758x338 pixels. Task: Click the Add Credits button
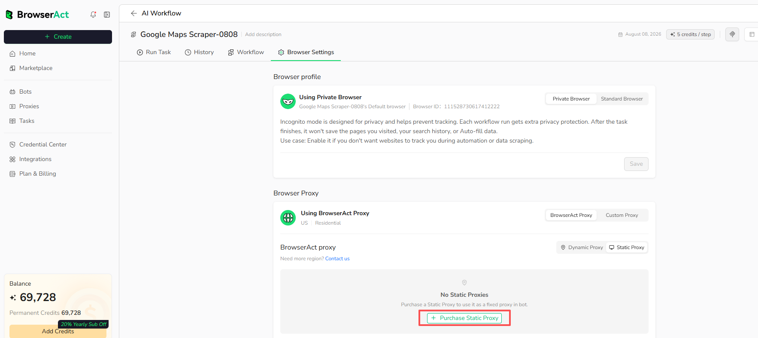pos(58,332)
